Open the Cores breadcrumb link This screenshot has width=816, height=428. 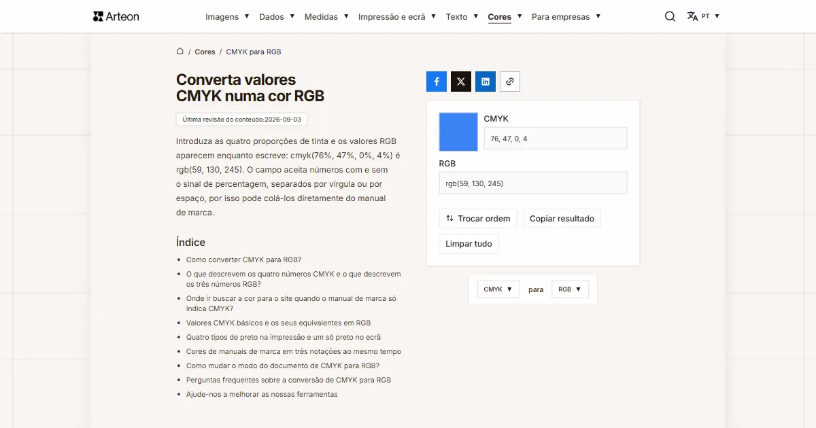click(205, 52)
